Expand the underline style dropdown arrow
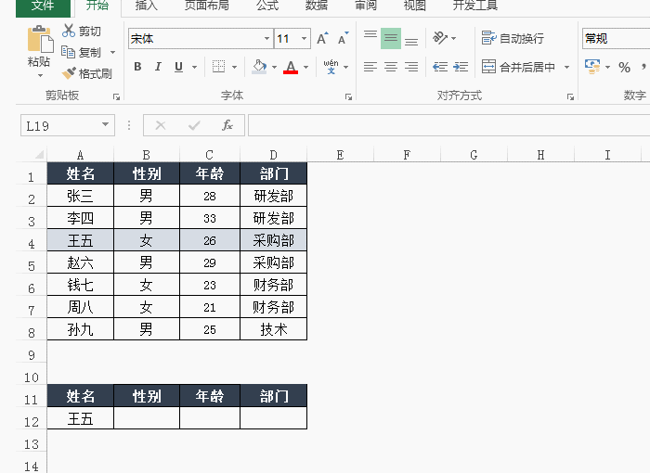Image resolution: width=650 pixels, height=473 pixels. 194,67
